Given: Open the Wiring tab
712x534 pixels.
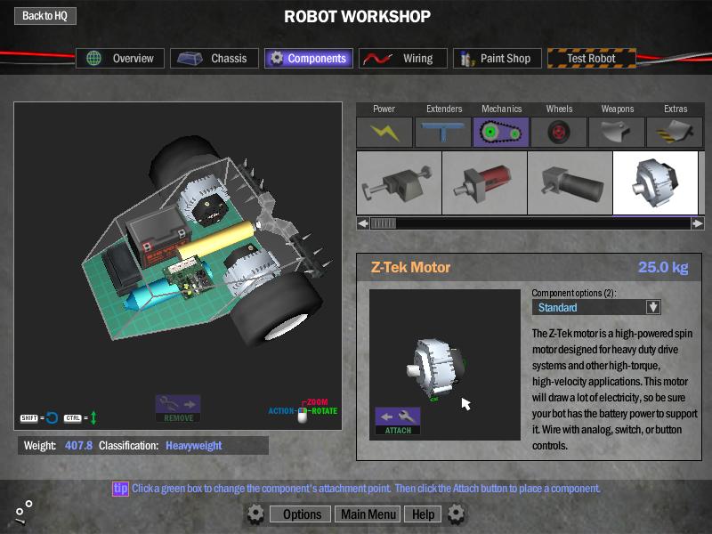Looking at the screenshot, I should [402, 59].
